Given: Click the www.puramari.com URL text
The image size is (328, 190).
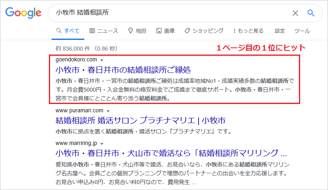Looking at the screenshot, I should (x=79, y=110).
